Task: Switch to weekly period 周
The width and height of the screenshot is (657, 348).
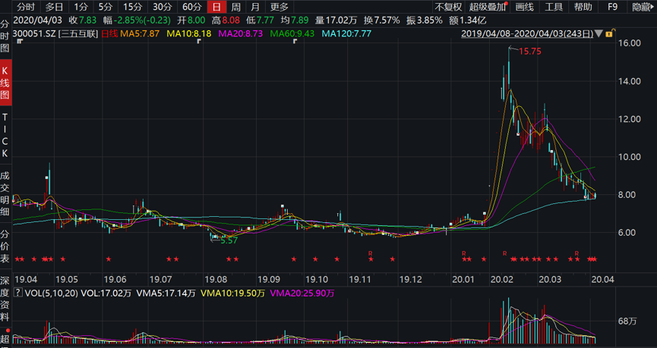Action: tap(235, 7)
